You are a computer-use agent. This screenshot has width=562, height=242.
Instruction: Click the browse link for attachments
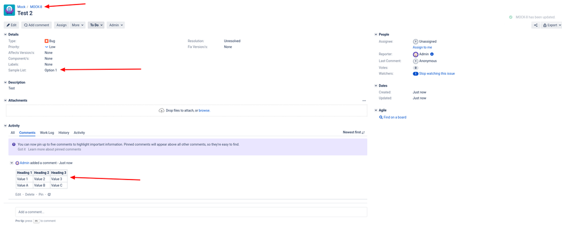(204, 111)
